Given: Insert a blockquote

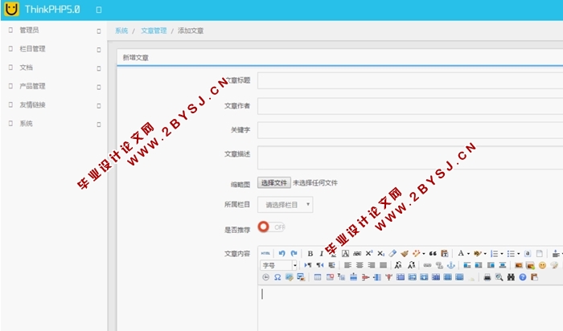Looking at the screenshot, I should click(433, 254).
